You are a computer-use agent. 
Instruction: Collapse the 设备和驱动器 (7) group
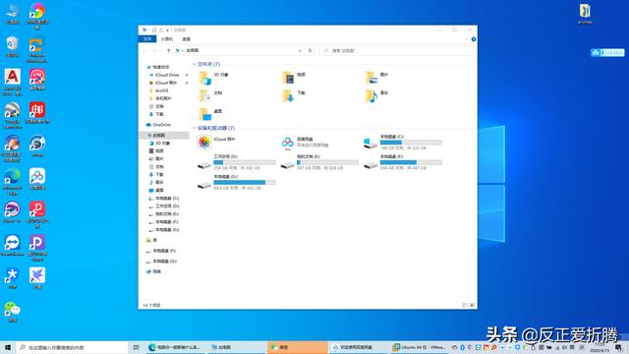pyautogui.click(x=195, y=128)
